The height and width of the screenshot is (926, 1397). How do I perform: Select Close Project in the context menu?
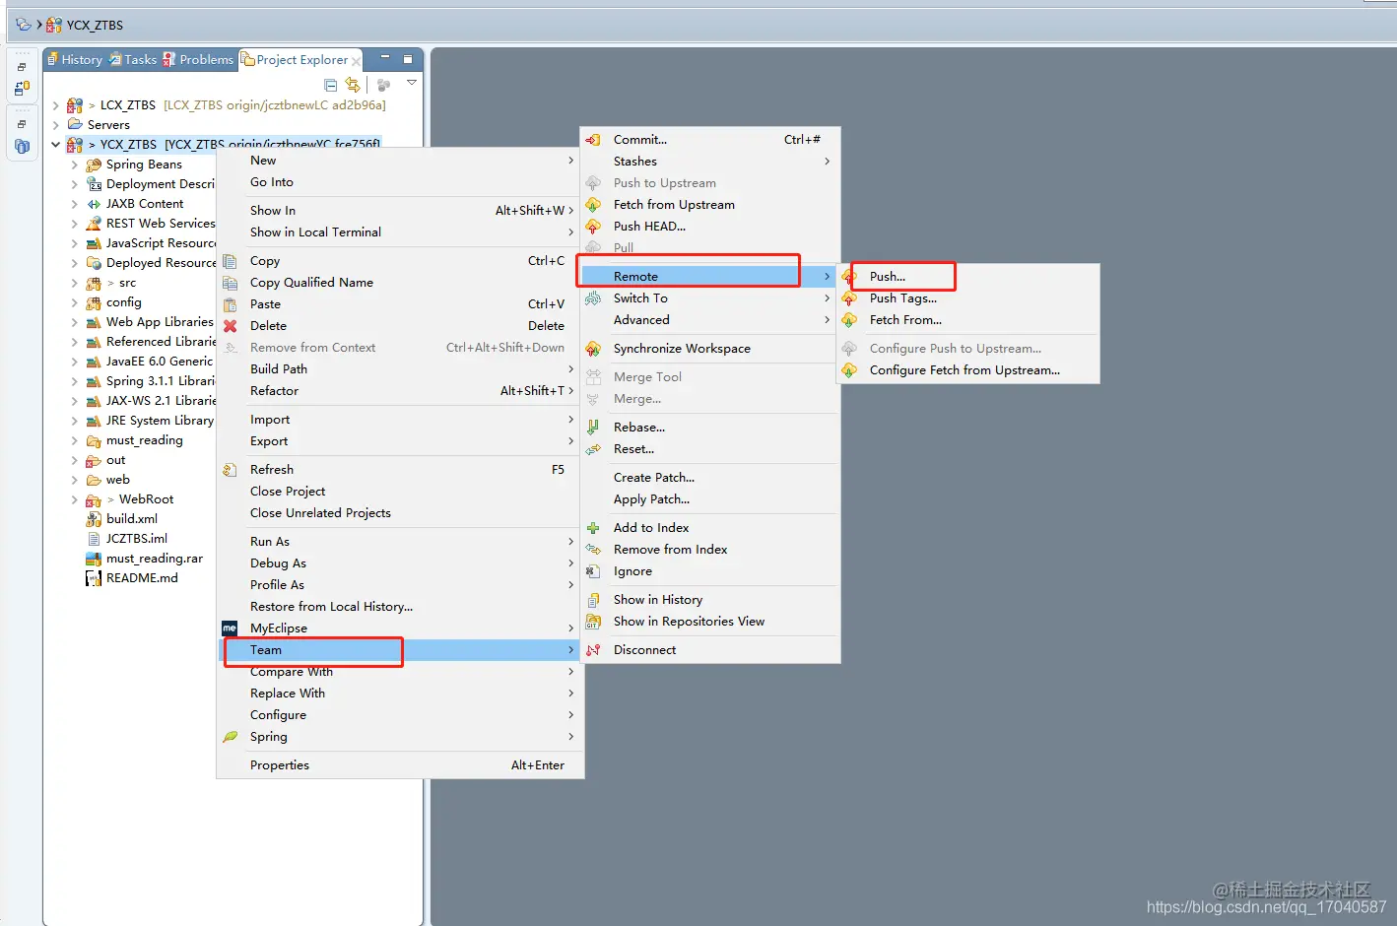(x=400, y=492)
